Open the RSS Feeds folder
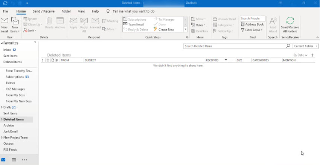The width and height of the screenshot is (320, 165). pos(10,150)
